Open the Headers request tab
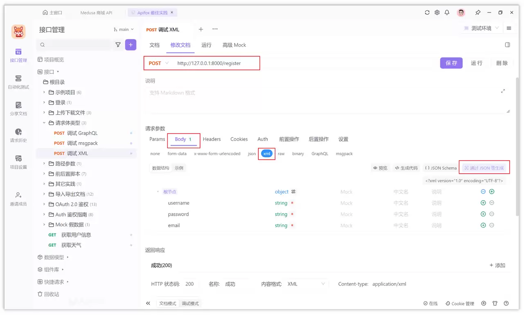The height and width of the screenshot is (315, 524). click(212, 139)
